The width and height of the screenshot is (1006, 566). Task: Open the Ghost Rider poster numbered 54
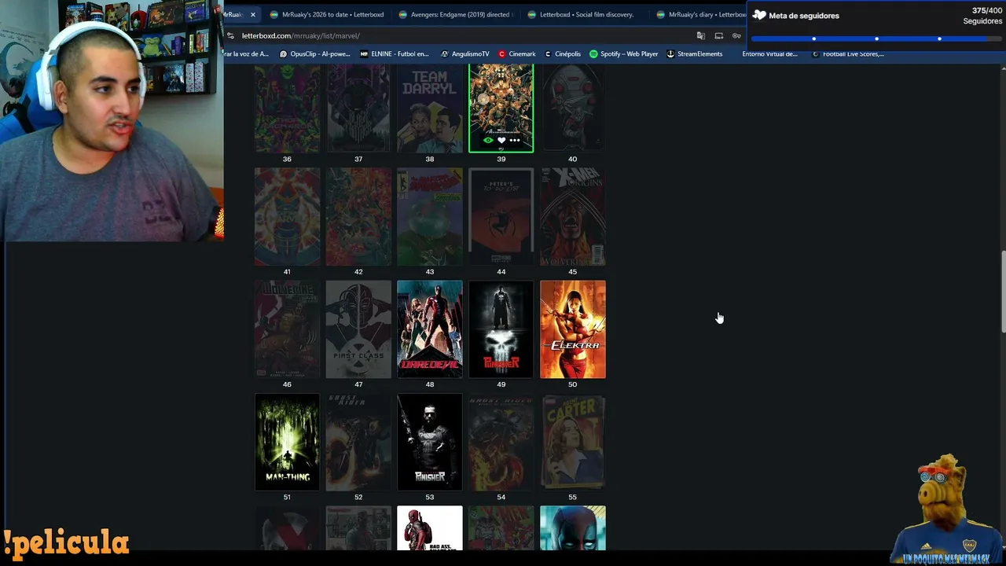point(501,442)
